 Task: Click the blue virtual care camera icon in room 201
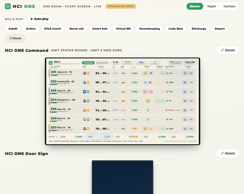point(185,73)
